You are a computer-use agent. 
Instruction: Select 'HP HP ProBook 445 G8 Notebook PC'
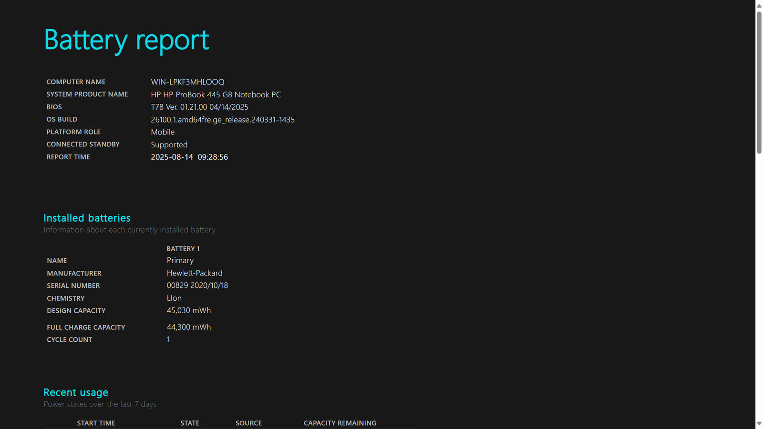pos(216,94)
